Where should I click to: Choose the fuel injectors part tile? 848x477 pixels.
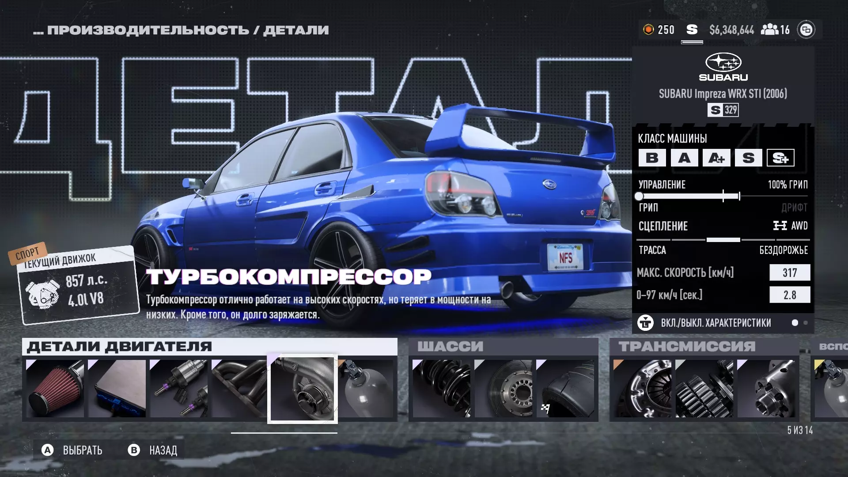178,388
